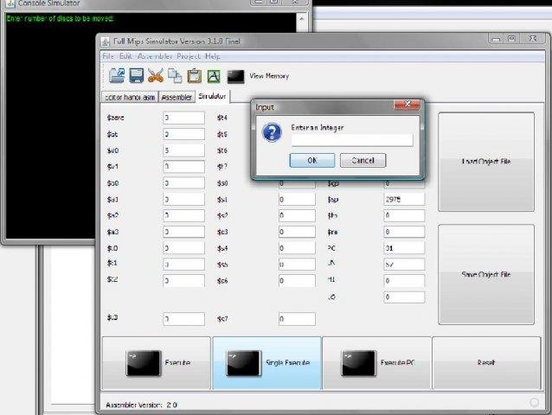Screen dimensions: 552x415
Task: Click the Console Simulator scrollbar up arrow
Action: [x=302, y=19]
